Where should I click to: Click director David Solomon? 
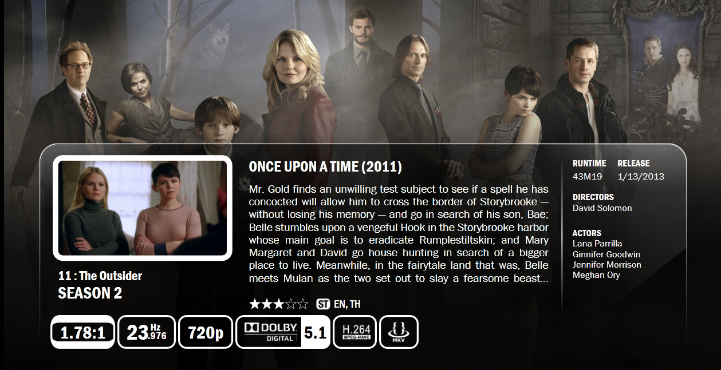tap(602, 208)
